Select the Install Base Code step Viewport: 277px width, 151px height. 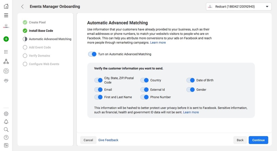coord(41,31)
